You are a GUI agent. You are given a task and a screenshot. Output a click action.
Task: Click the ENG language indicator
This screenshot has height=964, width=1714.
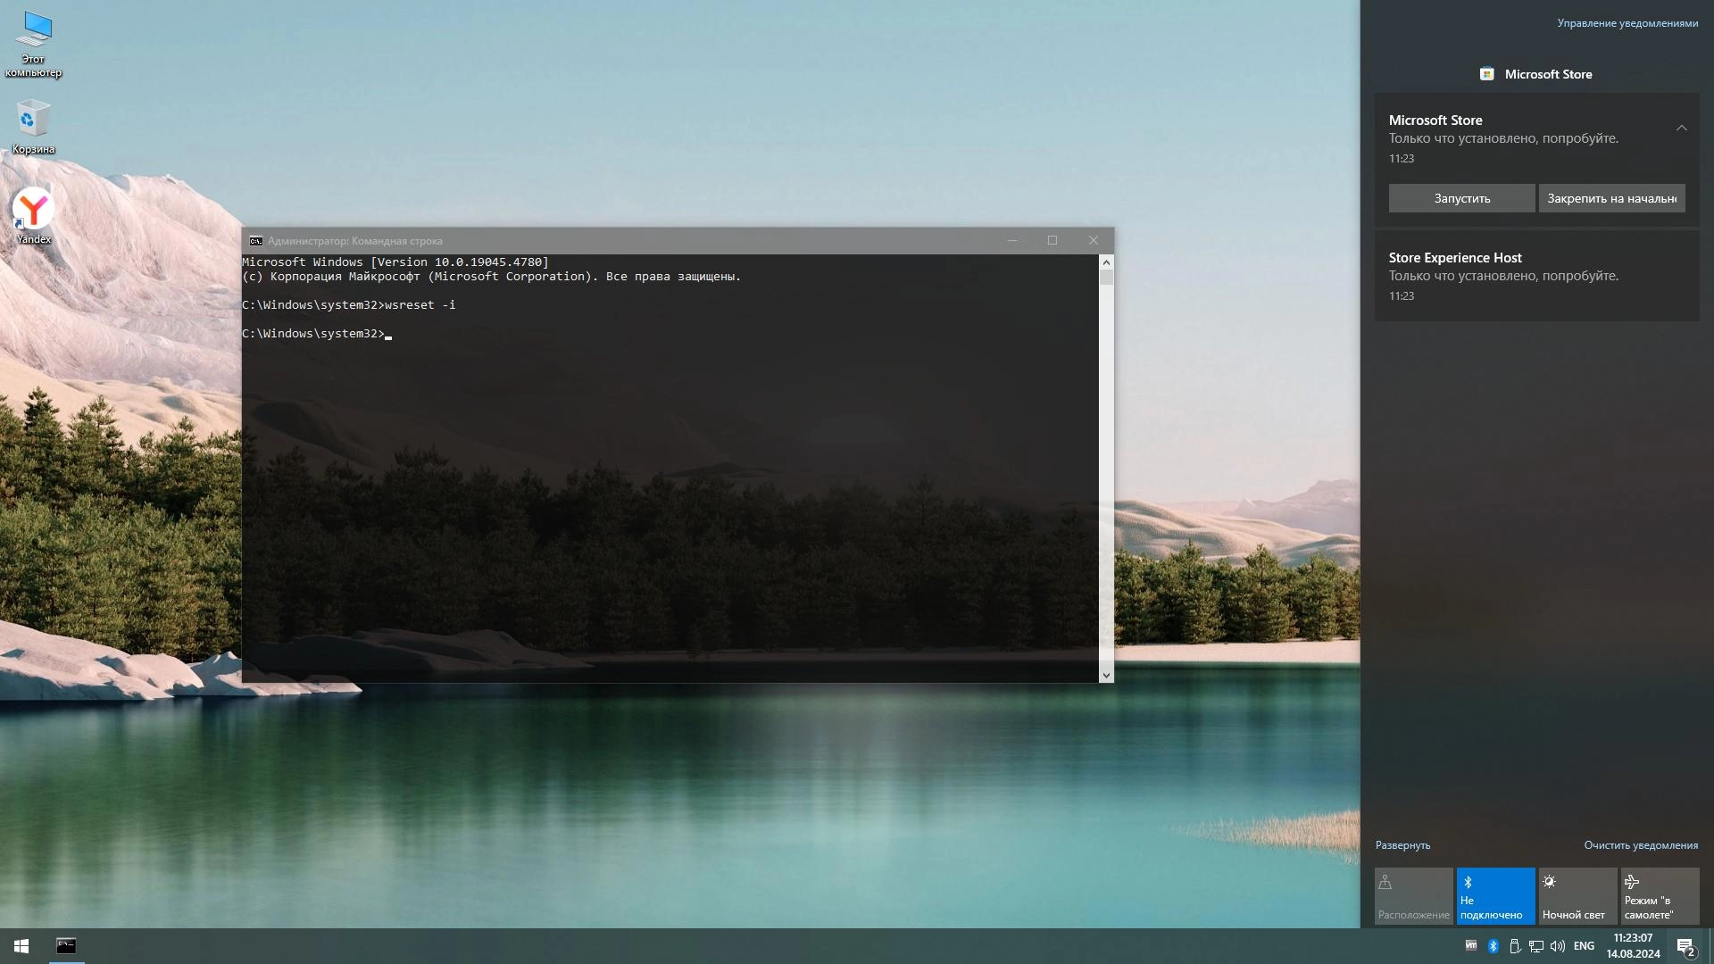pyautogui.click(x=1584, y=945)
